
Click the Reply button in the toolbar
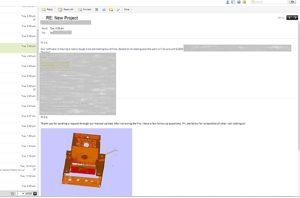tap(47, 9)
